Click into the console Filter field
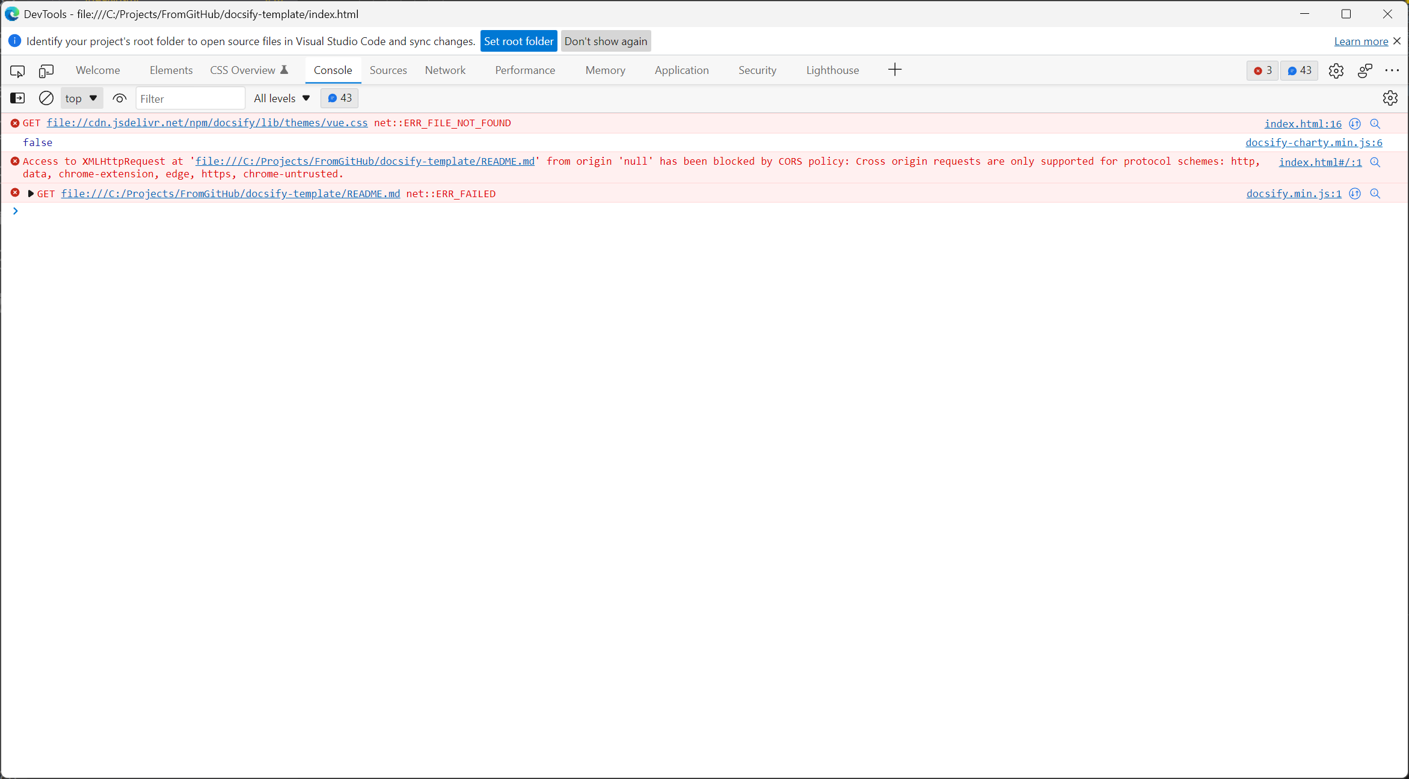 coord(190,99)
